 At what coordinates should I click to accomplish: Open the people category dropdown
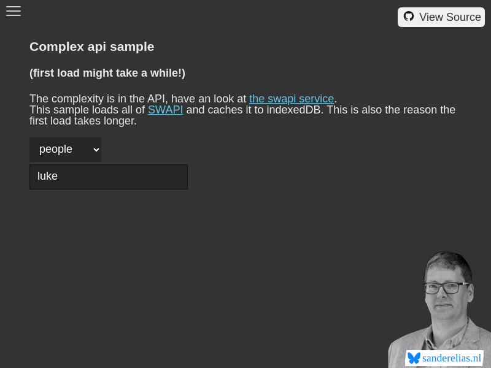(65, 149)
